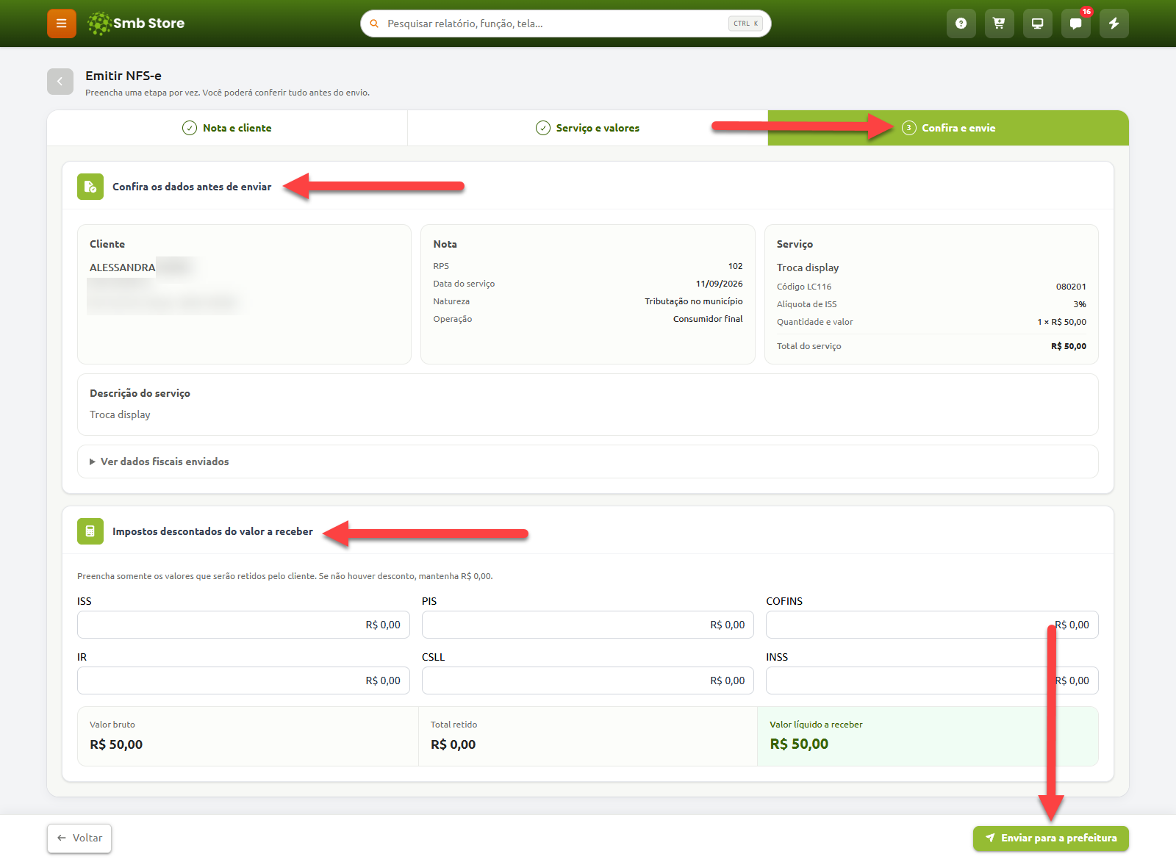Click the lightning bolt shortcuts icon
The image size is (1176, 862).
click(1114, 24)
